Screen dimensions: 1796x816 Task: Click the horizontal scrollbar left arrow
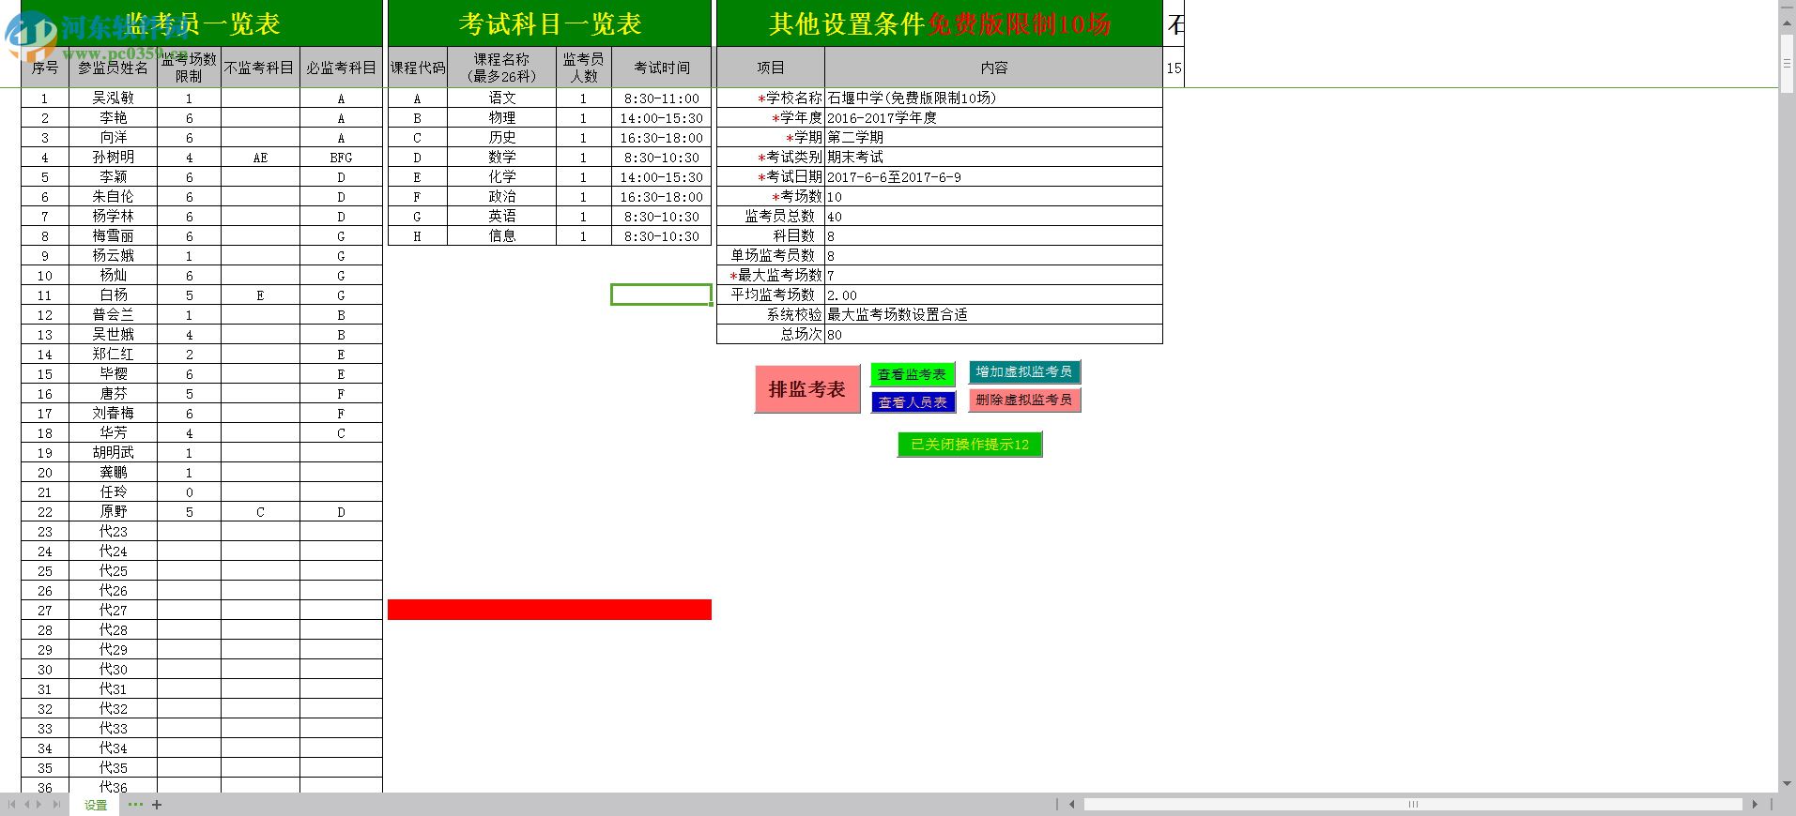point(1073,805)
